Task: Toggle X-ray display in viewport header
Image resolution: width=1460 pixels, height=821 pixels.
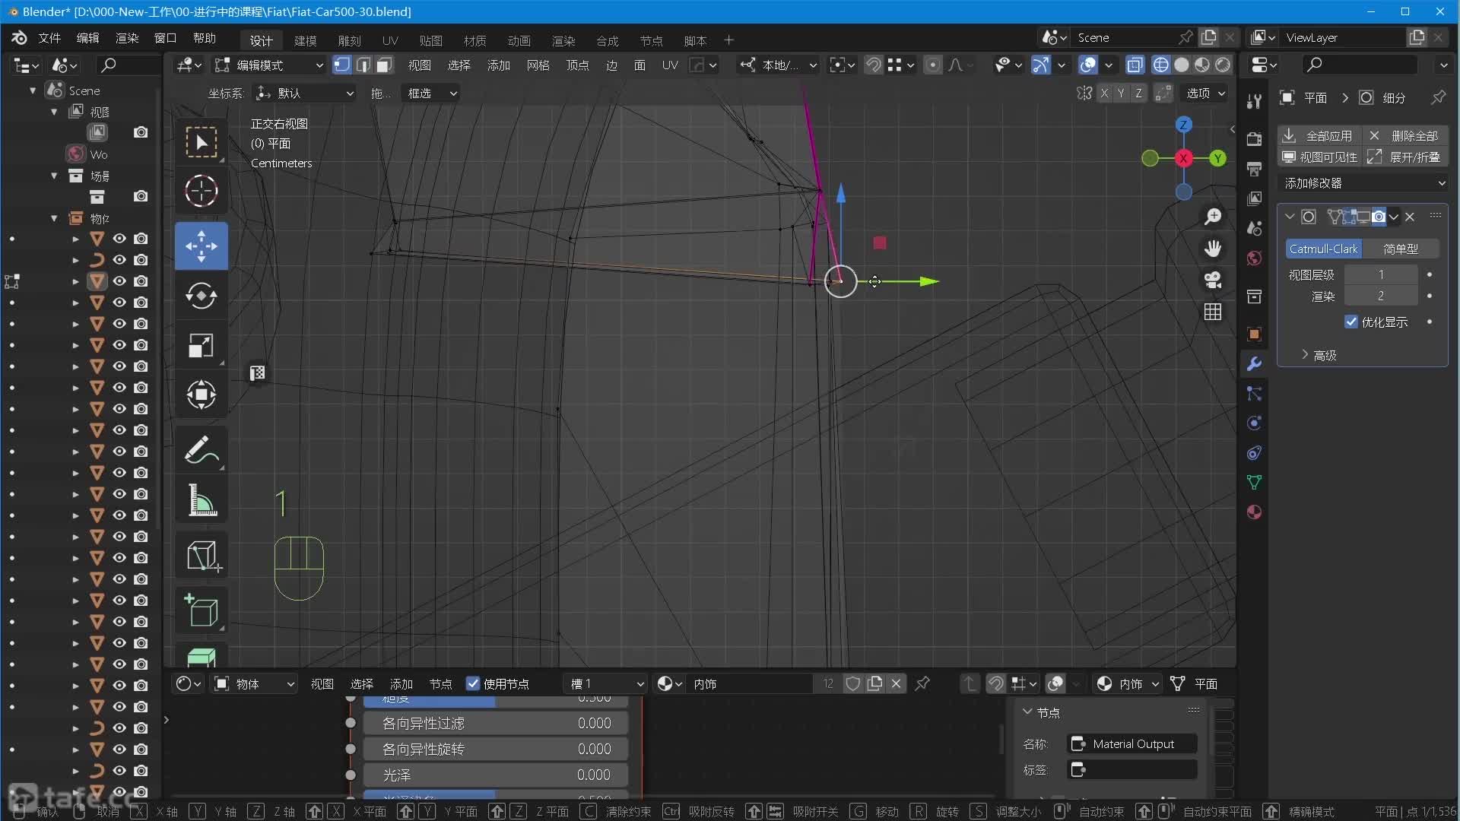Action: (x=1135, y=65)
